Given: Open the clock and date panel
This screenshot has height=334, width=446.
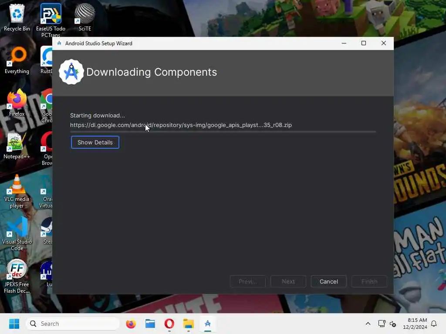Looking at the screenshot, I should click(x=415, y=324).
